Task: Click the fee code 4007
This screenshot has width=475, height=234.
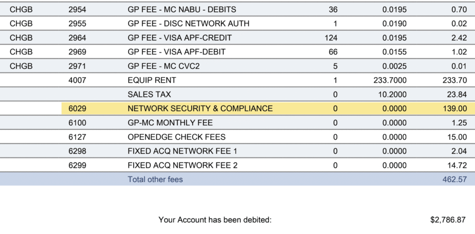Action: pos(77,80)
